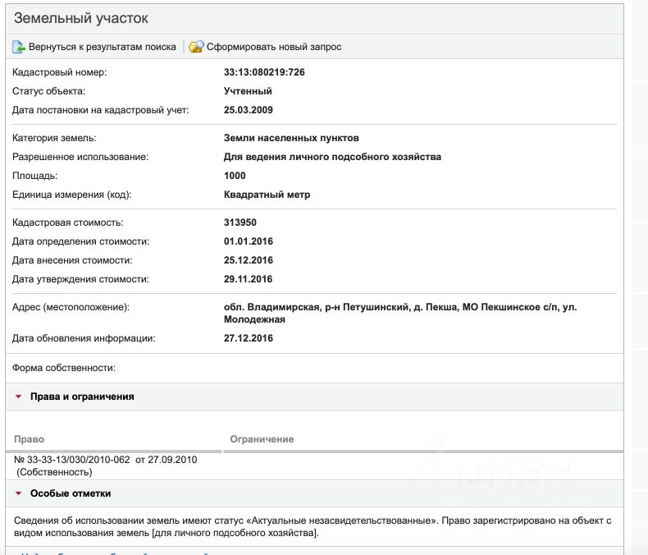Select the 'Ограничение' column header
This screenshot has width=648, height=555.
pyautogui.click(x=262, y=439)
